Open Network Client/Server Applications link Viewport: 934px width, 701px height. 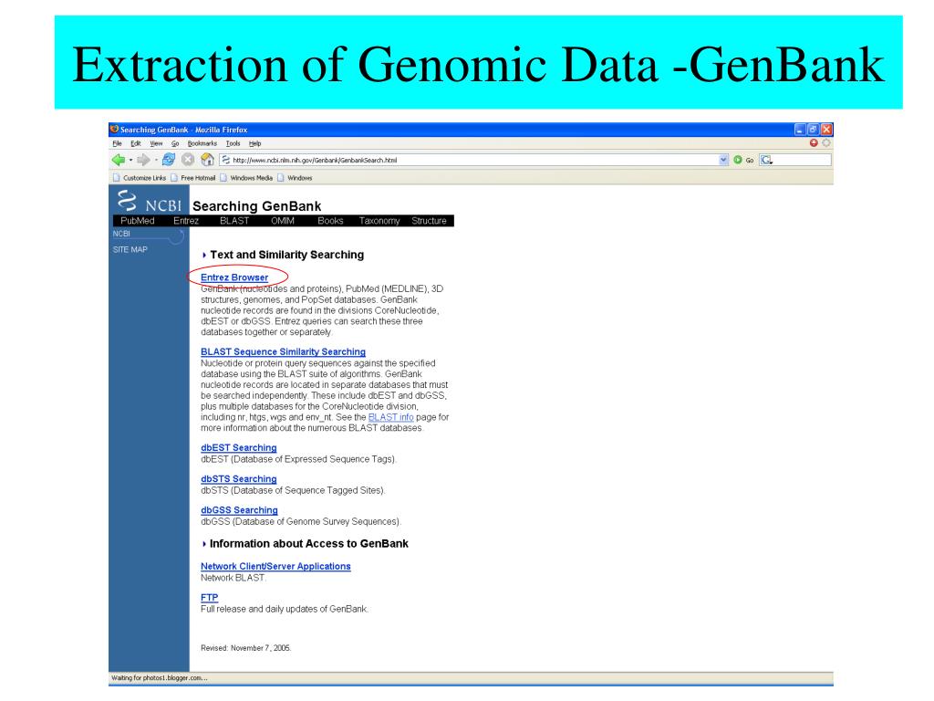point(275,566)
